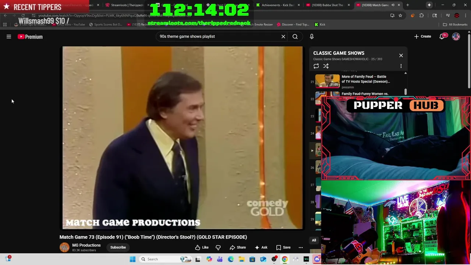Switch to Chrome taskbar icon

pos(285,259)
